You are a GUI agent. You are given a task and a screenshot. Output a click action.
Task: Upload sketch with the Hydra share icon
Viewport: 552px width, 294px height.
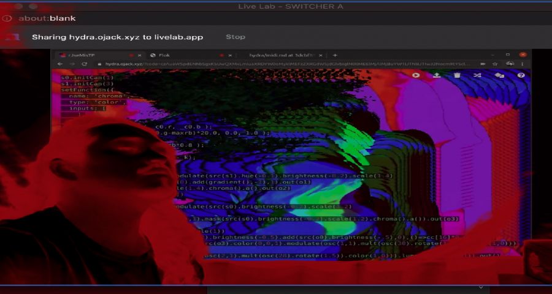[437, 75]
